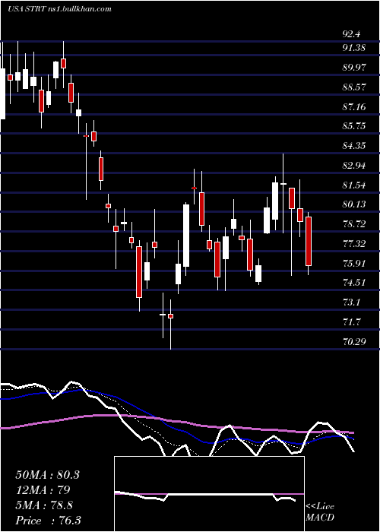The width and height of the screenshot is (380, 532).
Task: Select the 88.57 price axis label
Action: coord(354,87)
